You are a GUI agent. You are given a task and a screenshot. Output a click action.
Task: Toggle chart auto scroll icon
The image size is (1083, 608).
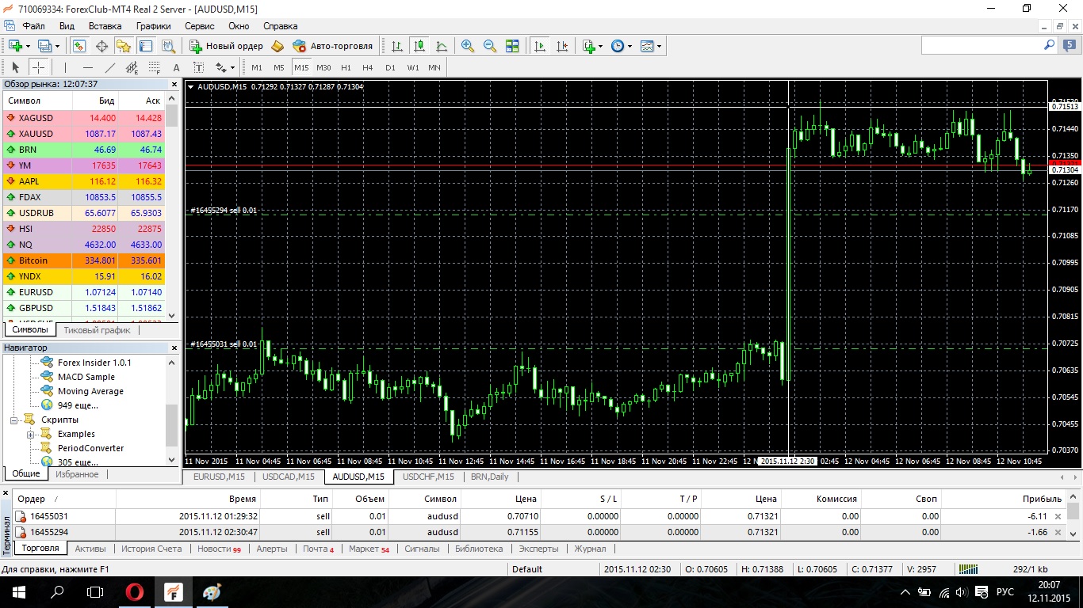pyautogui.click(x=540, y=46)
